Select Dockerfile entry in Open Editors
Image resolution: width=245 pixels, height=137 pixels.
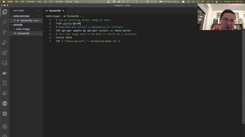pos(26,21)
